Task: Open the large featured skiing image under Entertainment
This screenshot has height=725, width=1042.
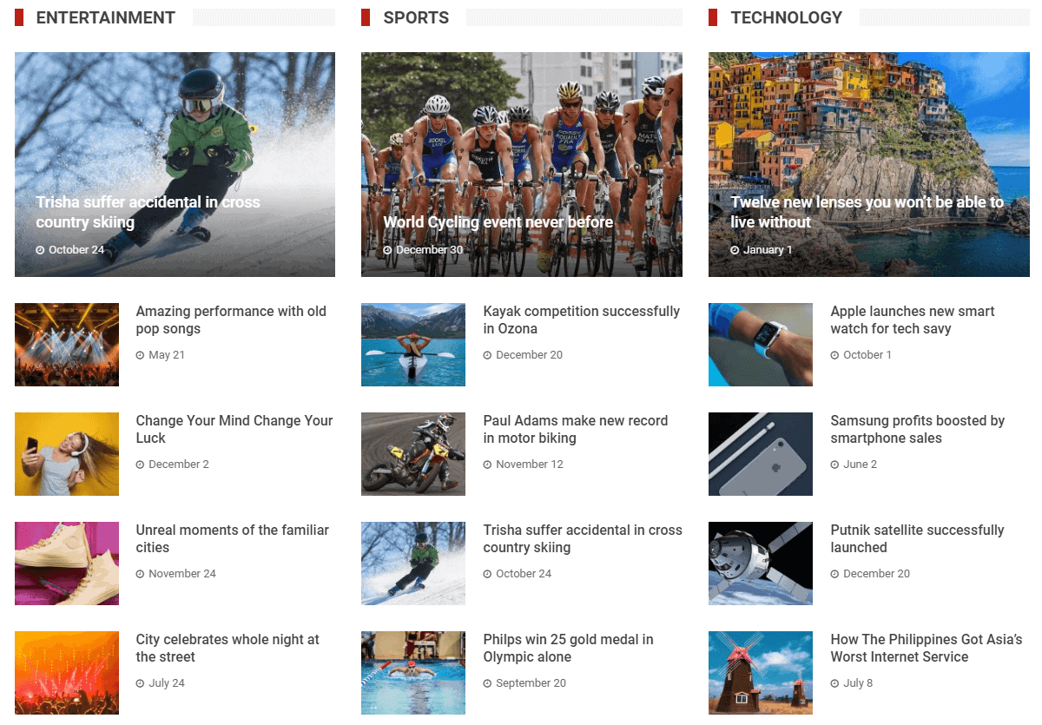Action: (x=175, y=164)
